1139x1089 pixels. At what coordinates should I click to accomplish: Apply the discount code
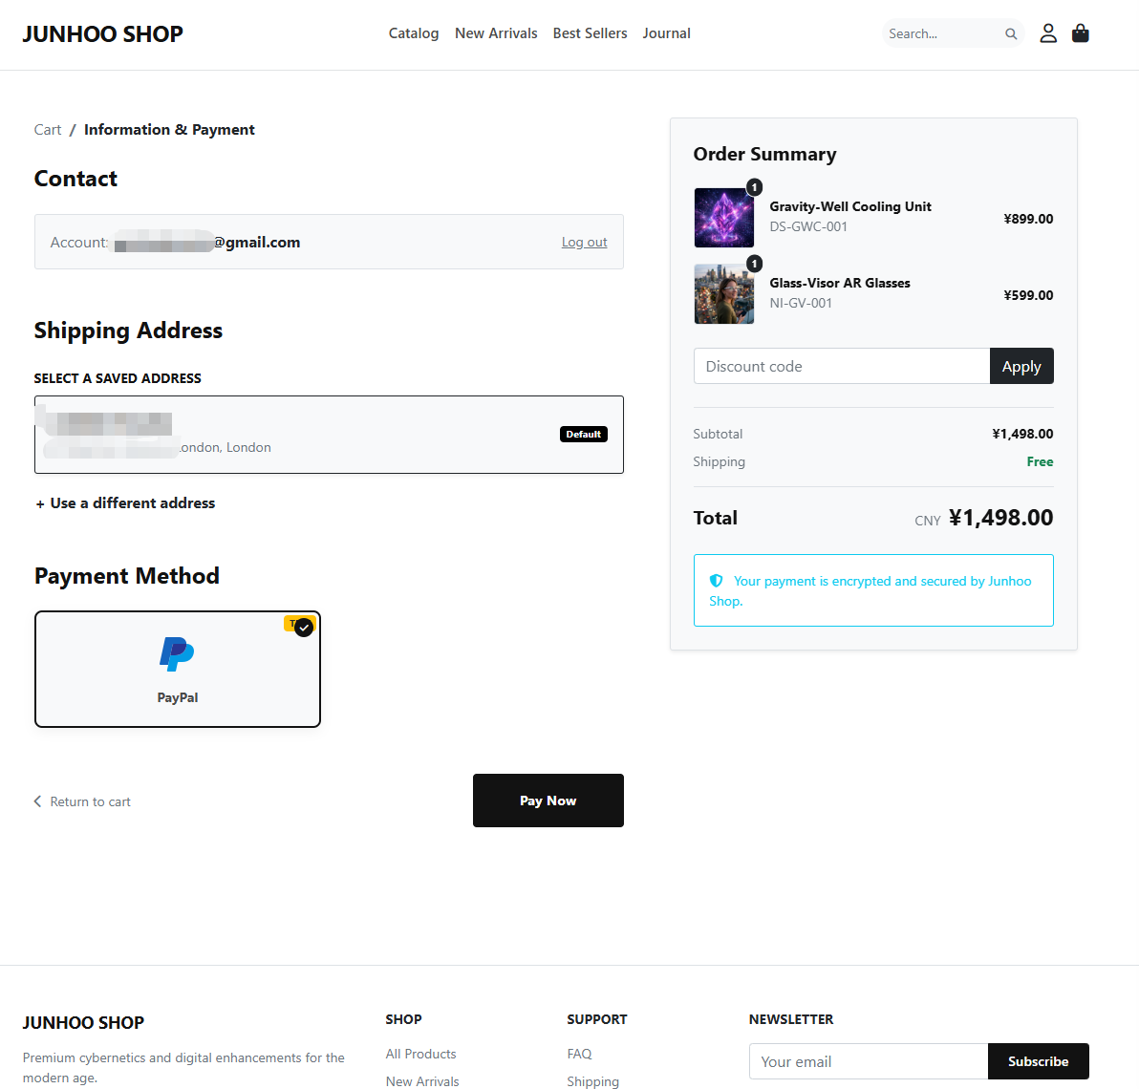(x=1021, y=366)
